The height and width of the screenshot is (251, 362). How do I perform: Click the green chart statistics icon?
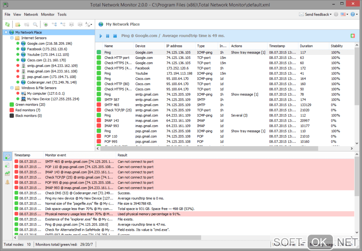tap(7, 173)
